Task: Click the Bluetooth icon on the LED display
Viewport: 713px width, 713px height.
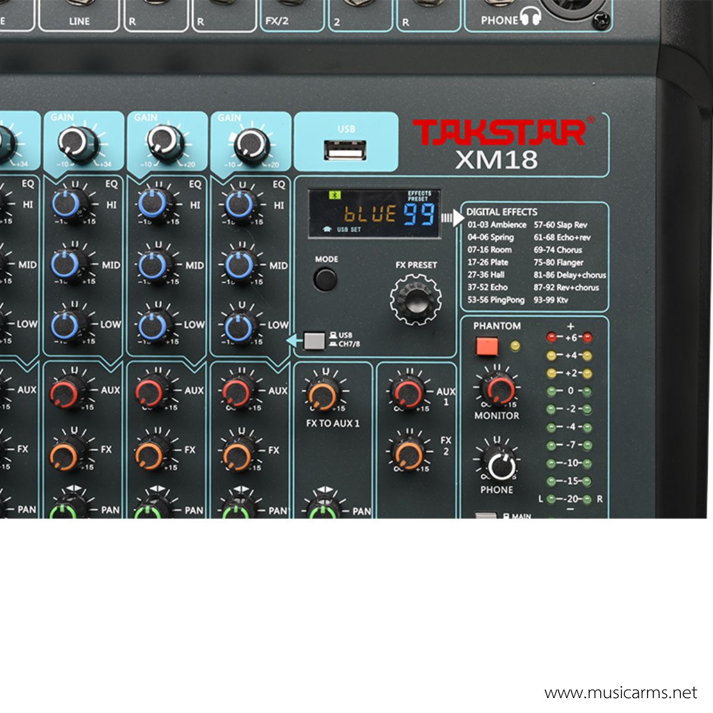Action: pyautogui.click(x=335, y=195)
